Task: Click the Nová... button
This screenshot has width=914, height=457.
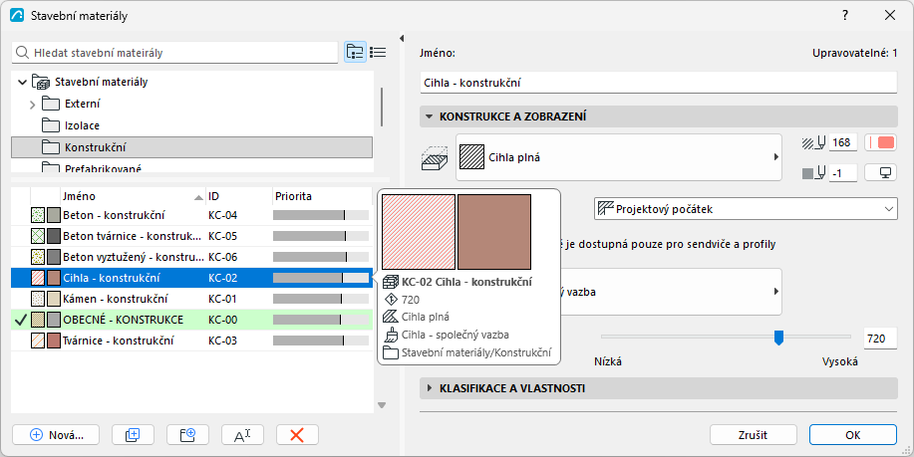Action: [56, 435]
